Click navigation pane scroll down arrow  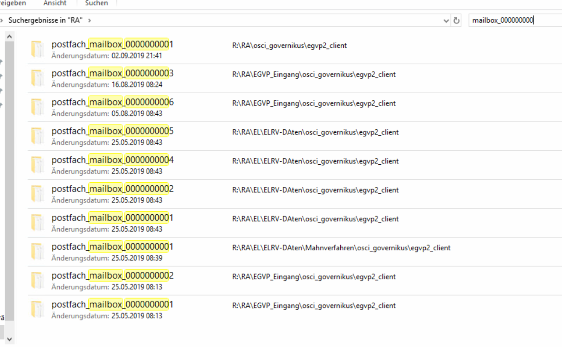tap(9, 339)
